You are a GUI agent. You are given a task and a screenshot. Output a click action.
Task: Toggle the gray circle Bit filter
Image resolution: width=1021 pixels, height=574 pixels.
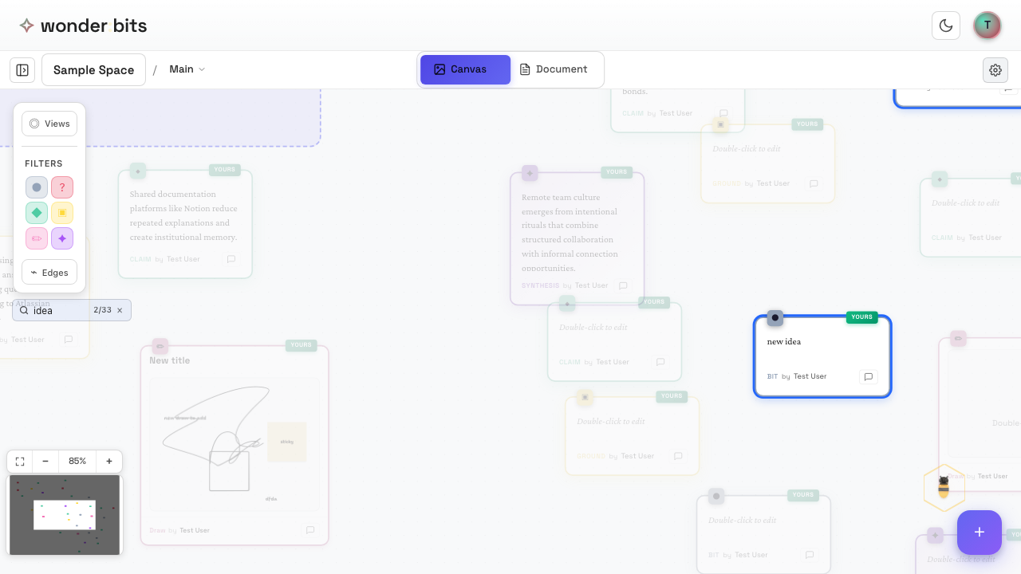(x=37, y=187)
